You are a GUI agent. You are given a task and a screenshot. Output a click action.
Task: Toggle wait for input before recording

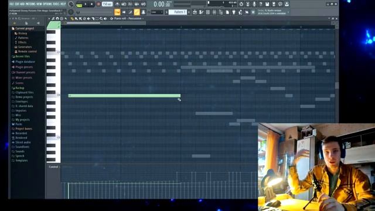(x=124, y=4)
